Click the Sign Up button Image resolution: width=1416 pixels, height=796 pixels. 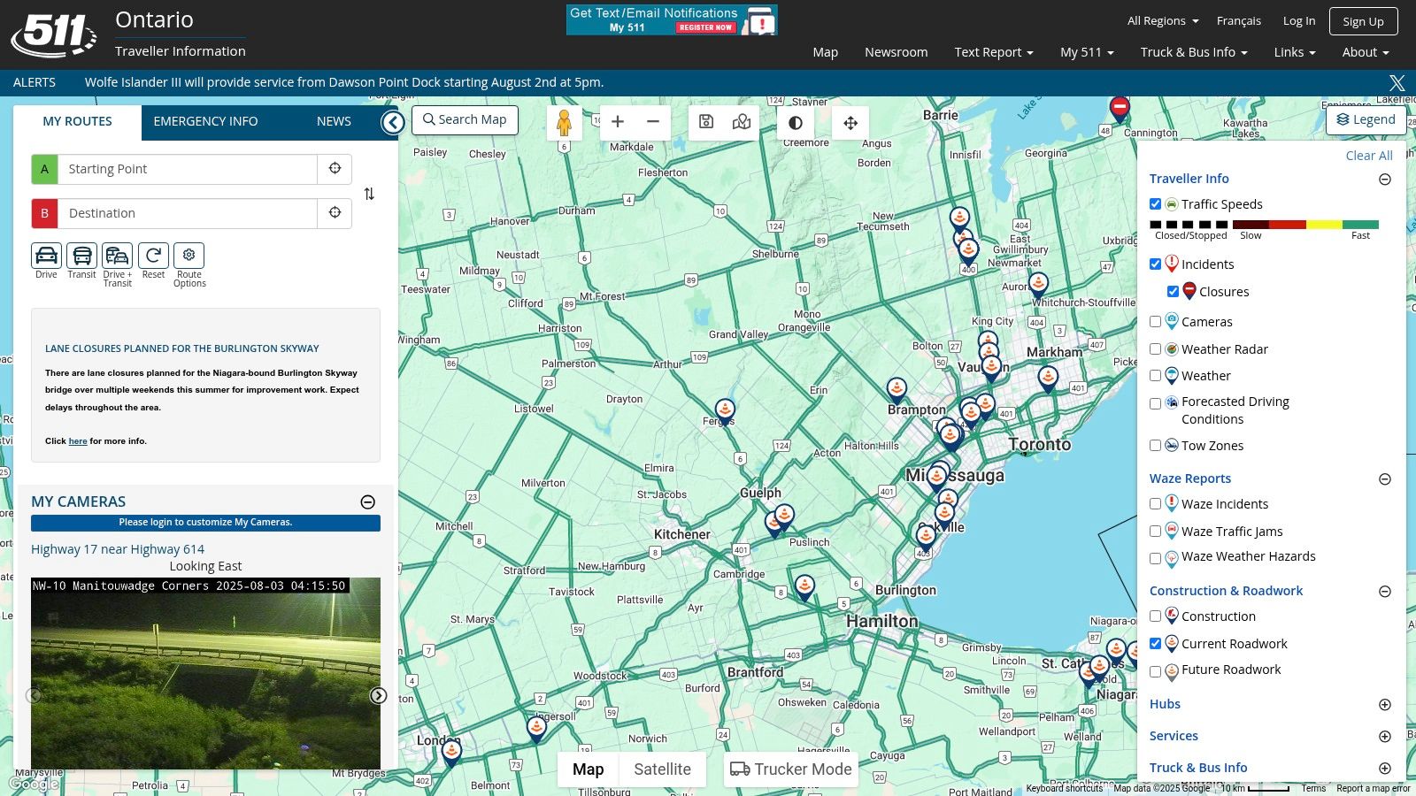(1362, 21)
